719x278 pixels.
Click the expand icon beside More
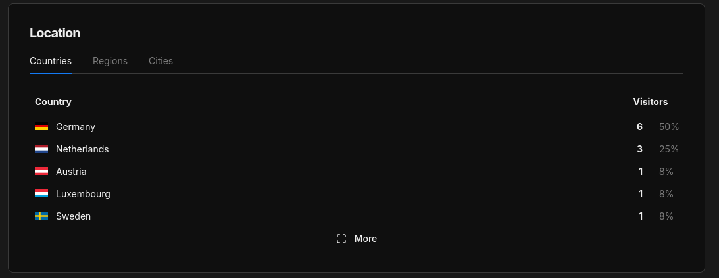click(341, 239)
